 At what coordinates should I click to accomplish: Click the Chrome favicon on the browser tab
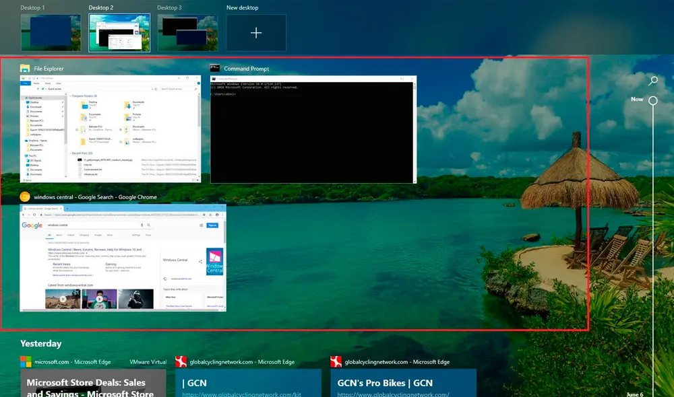click(x=26, y=209)
